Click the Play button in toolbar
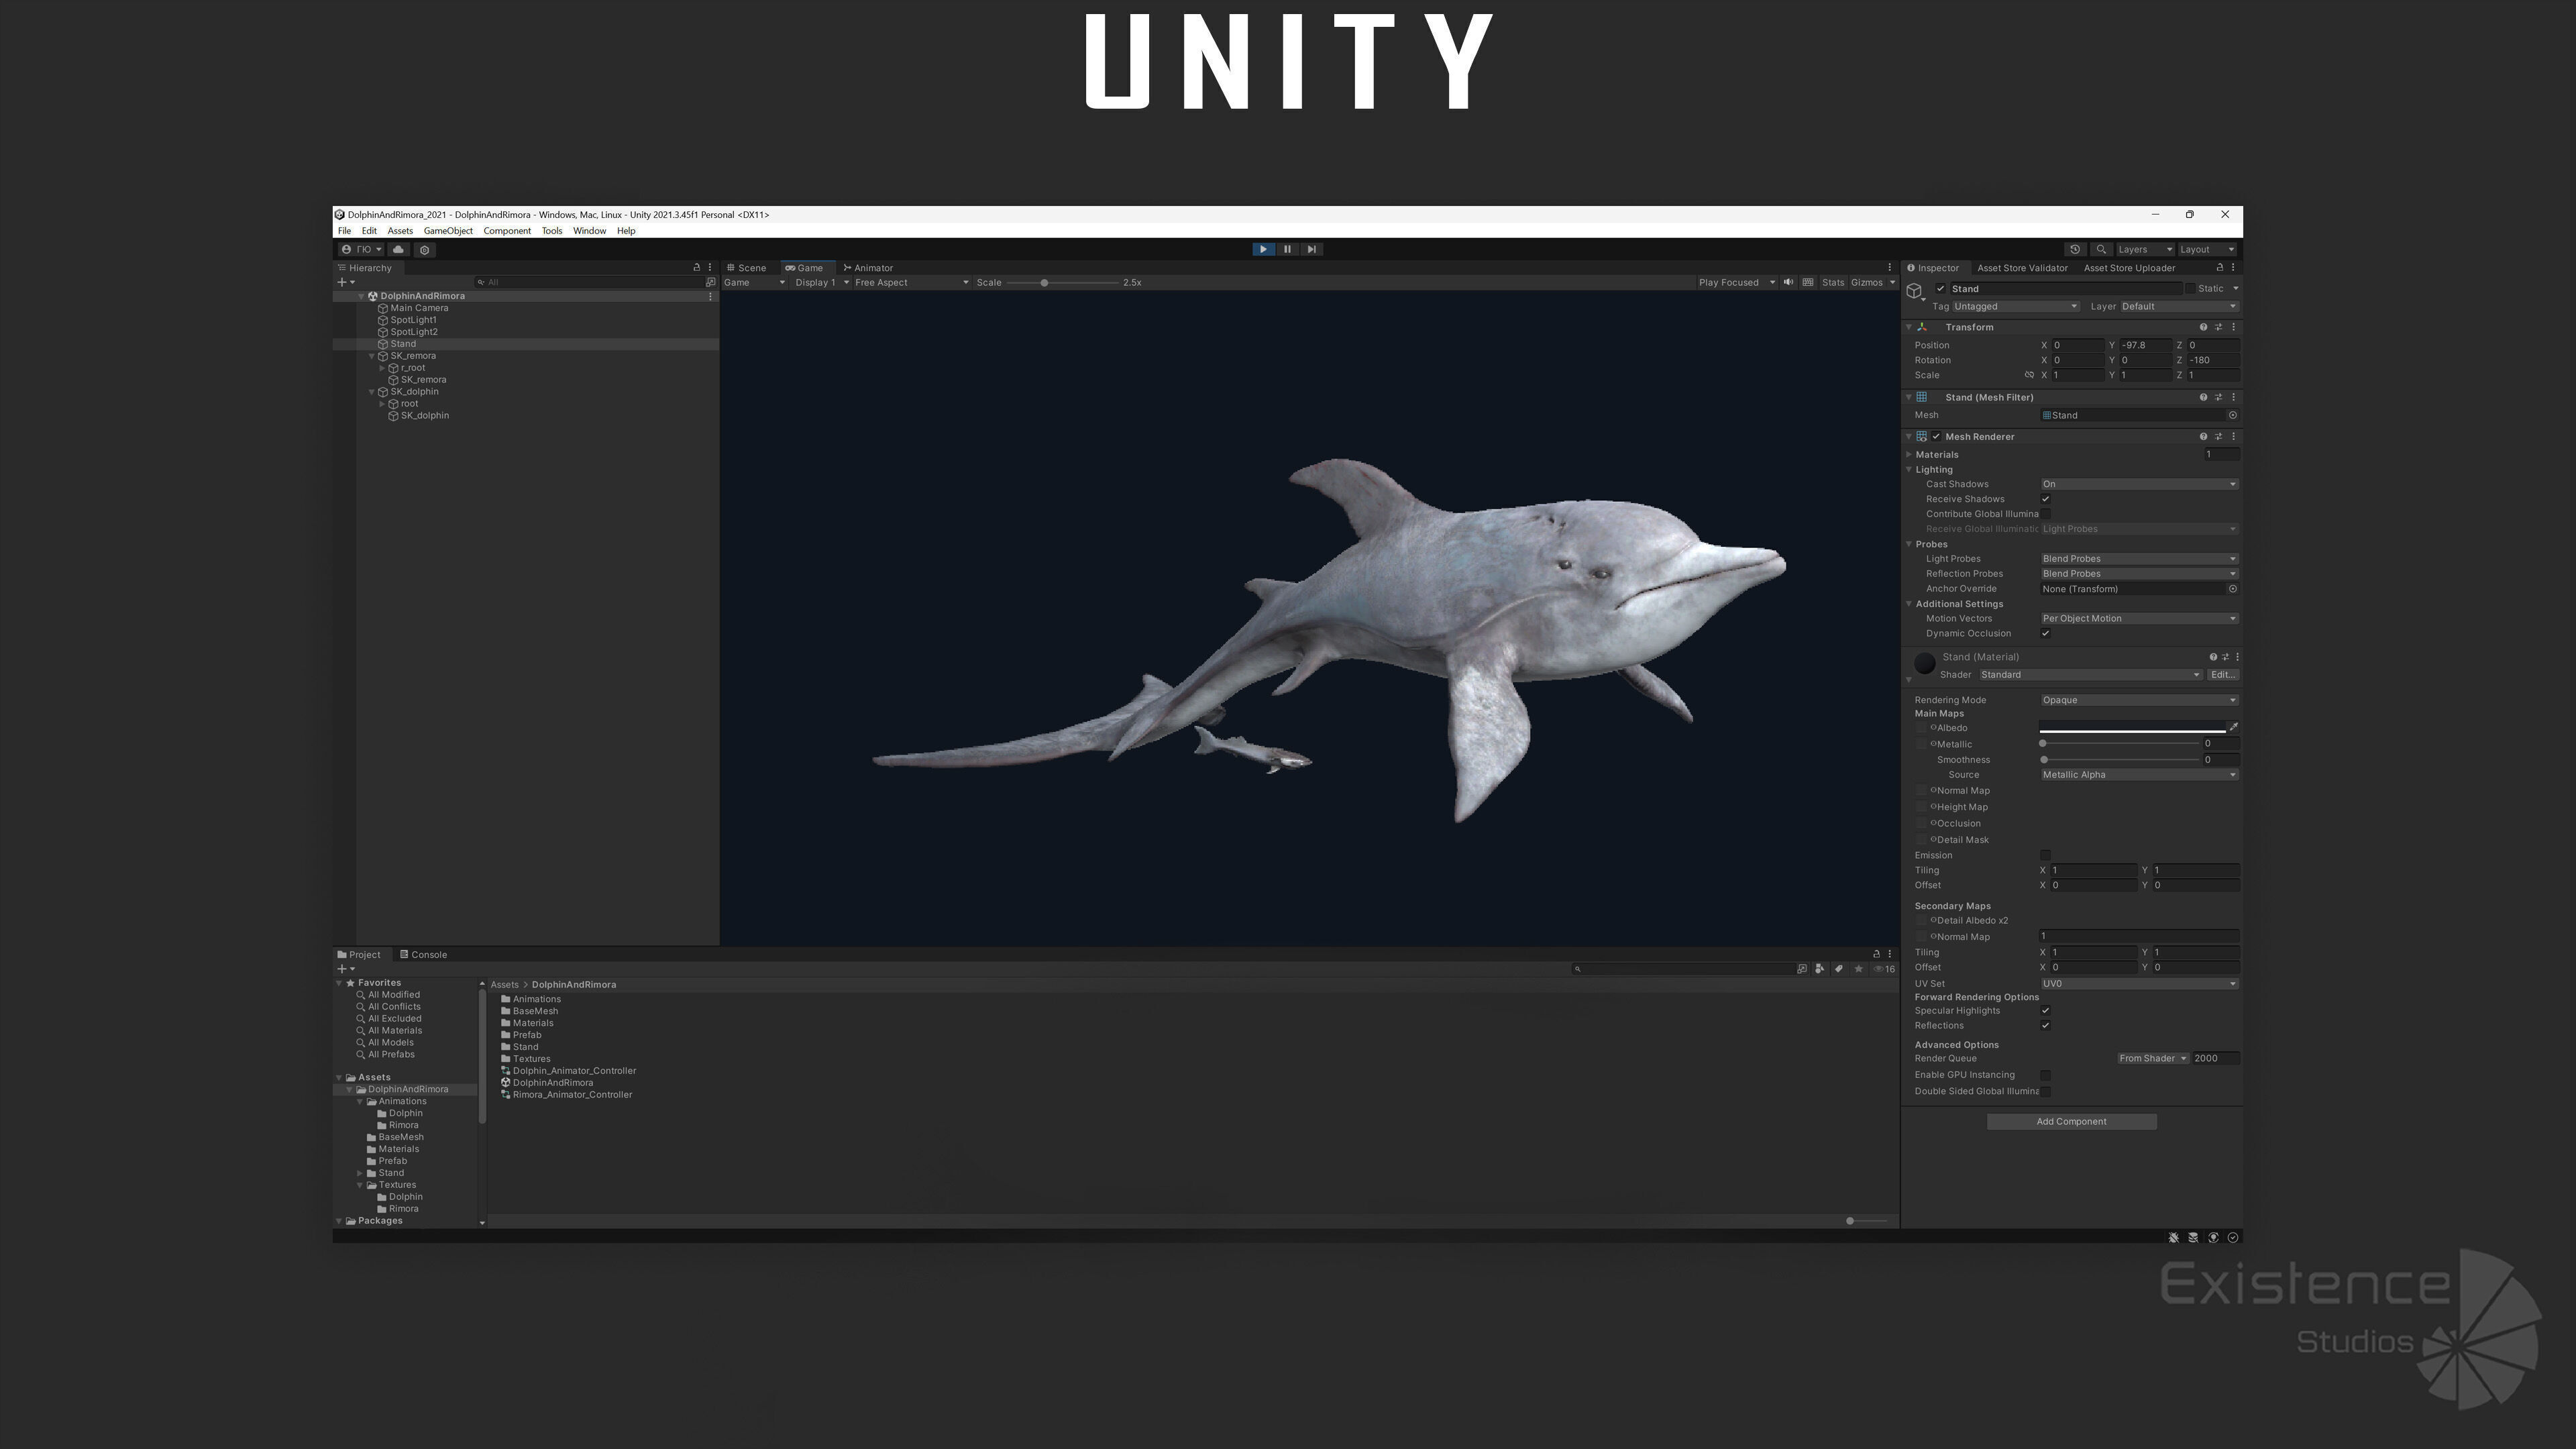This screenshot has width=2576, height=1449. pyautogui.click(x=1263, y=249)
